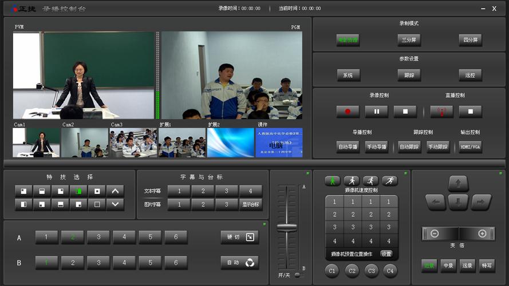Start recording with the red record button
Image resolution: width=509 pixels, height=286 pixels.
click(x=348, y=112)
